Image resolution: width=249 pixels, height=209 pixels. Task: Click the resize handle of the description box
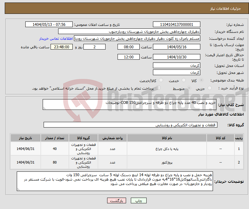(x=44, y=108)
